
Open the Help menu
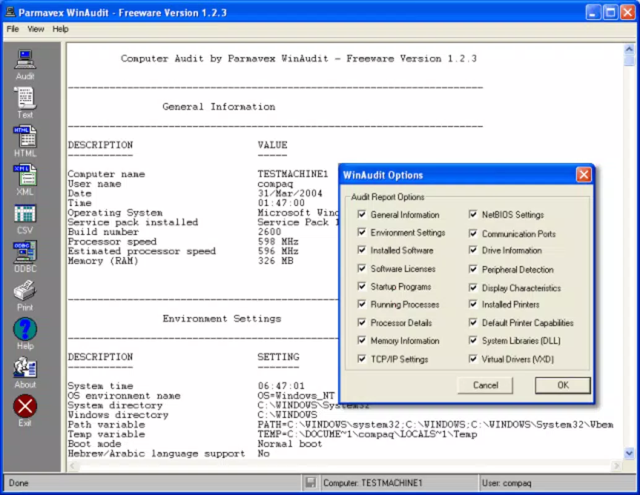pos(61,29)
